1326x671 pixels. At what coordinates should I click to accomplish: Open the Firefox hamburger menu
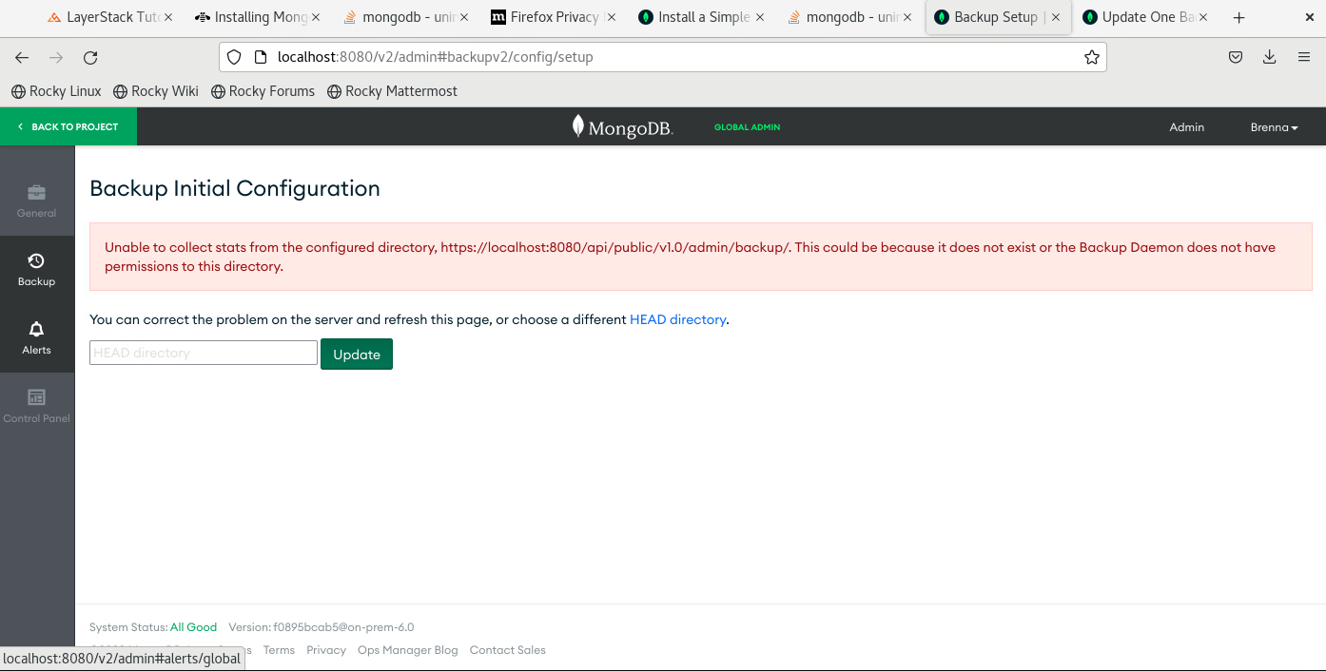1304,57
